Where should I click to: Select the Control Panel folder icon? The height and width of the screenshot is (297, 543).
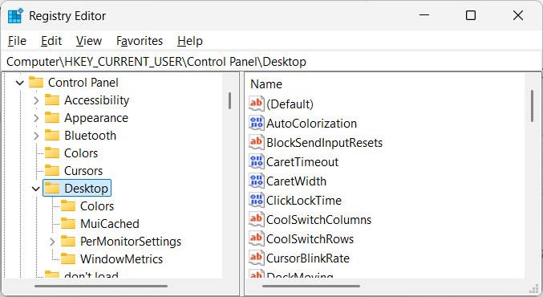click(x=36, y=83)
